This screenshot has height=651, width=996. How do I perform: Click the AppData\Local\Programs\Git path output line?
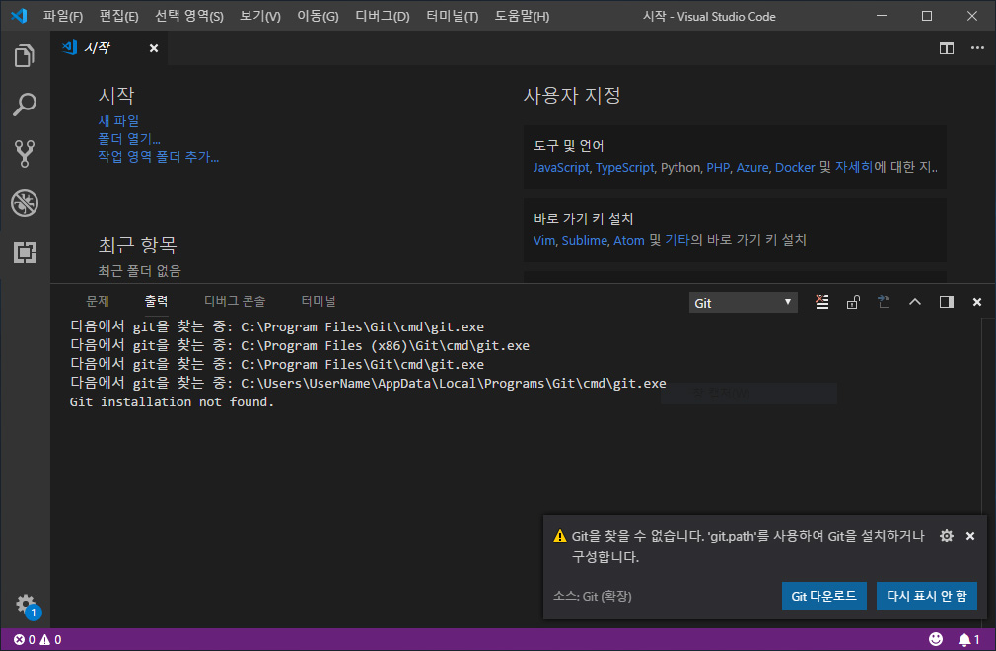click(x=368, y=383)
